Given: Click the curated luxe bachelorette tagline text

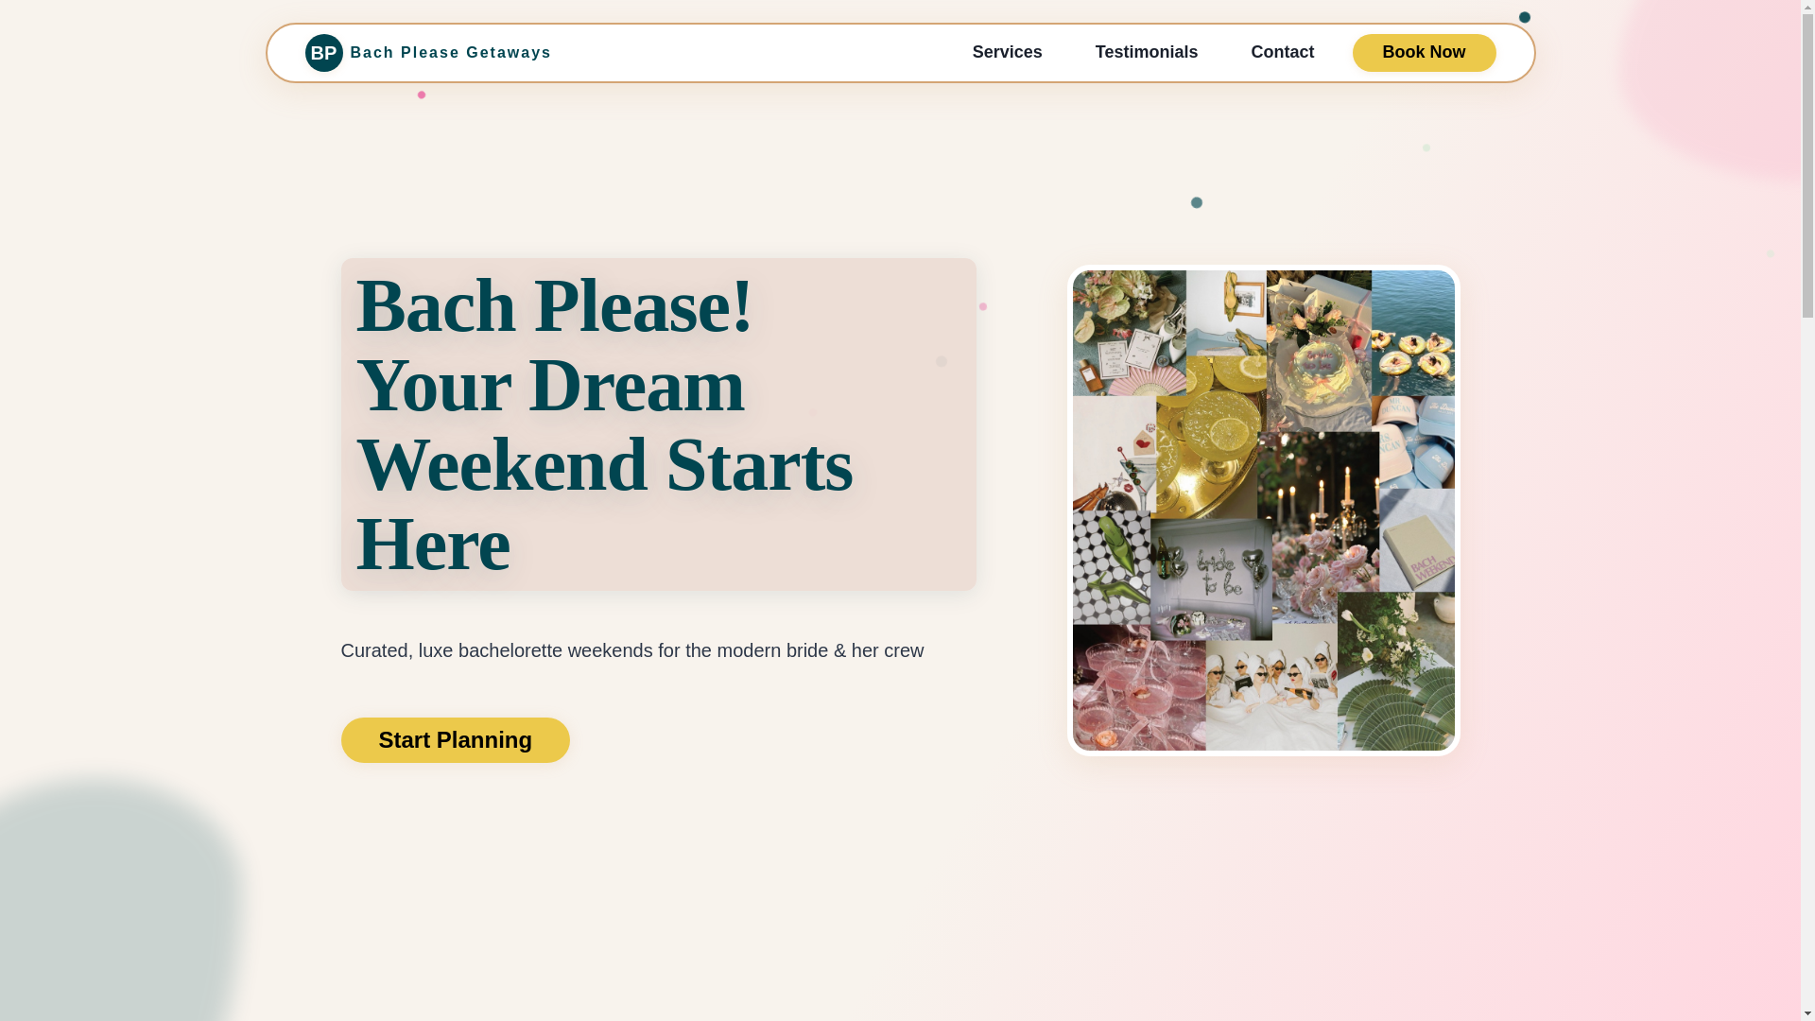Looking at the screenshot, I should pos(631,650).
